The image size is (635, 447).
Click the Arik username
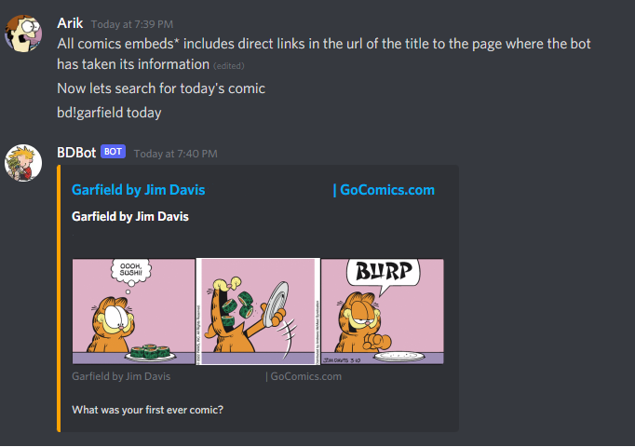[x=70, y=23]
